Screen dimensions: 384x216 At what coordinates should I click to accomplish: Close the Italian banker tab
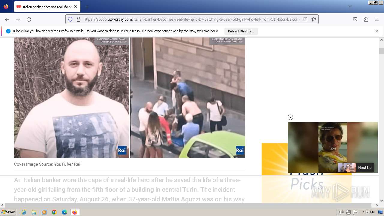tap(76, 7)
